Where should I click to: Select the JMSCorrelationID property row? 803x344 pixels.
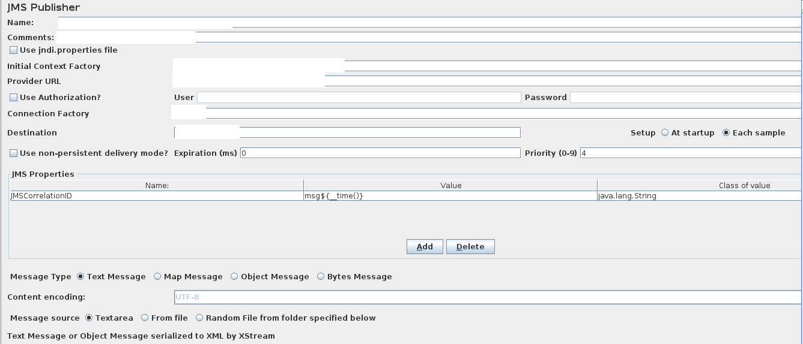pyautogui.click(x=406, y=196)
